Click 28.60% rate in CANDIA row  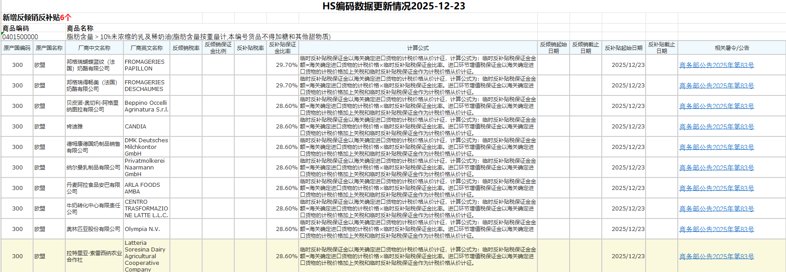(x=287, y=127)
